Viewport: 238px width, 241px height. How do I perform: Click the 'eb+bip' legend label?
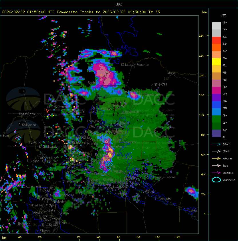click(228, 173)
